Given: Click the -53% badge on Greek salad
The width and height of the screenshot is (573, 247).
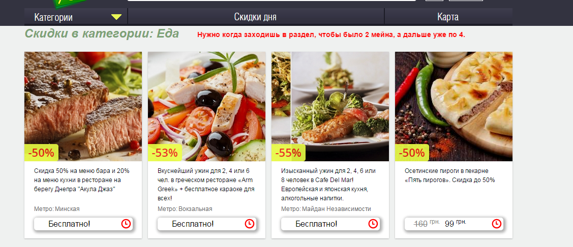Looking at the screenshot, I should coord(165,153).
